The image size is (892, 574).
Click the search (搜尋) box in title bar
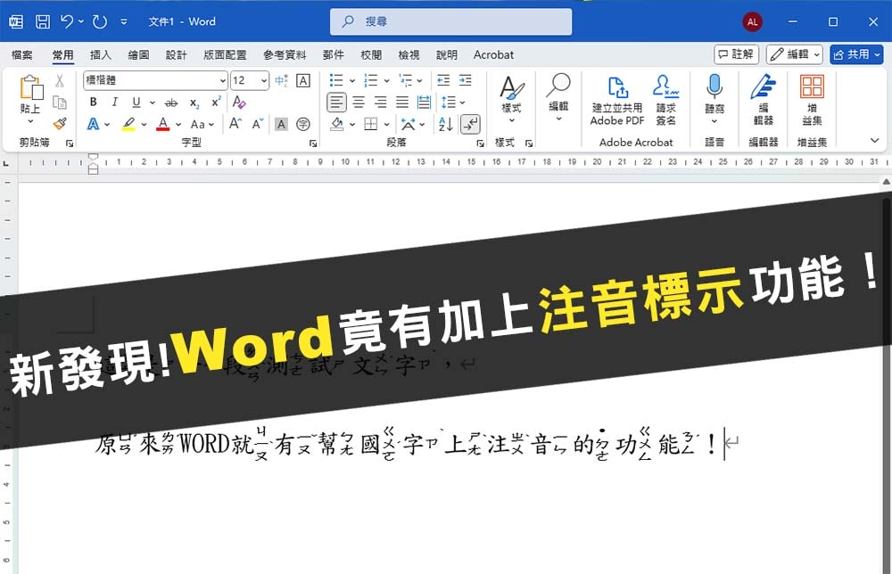[450, 21]
